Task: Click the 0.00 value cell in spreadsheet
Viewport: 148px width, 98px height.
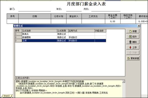Action: [x=113, y=21]
